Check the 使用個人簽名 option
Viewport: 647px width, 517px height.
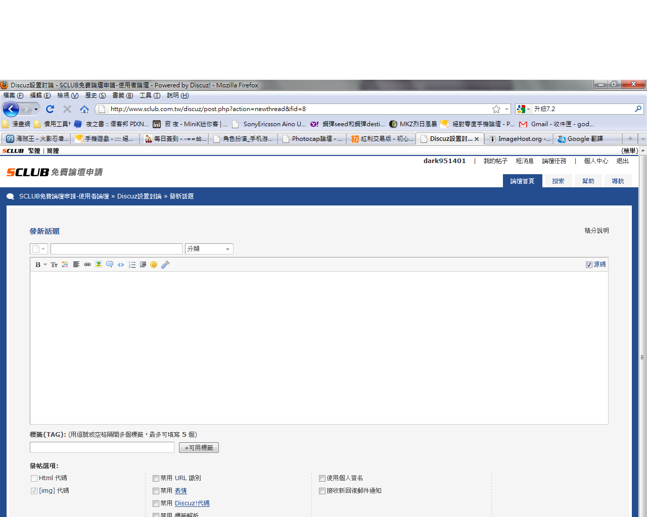(322, 478)
